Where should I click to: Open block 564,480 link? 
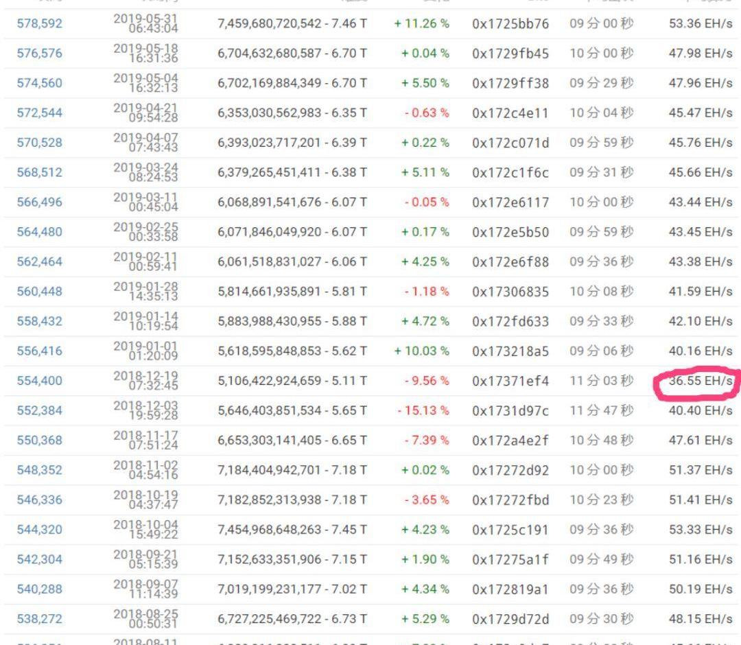pos(39,232)
